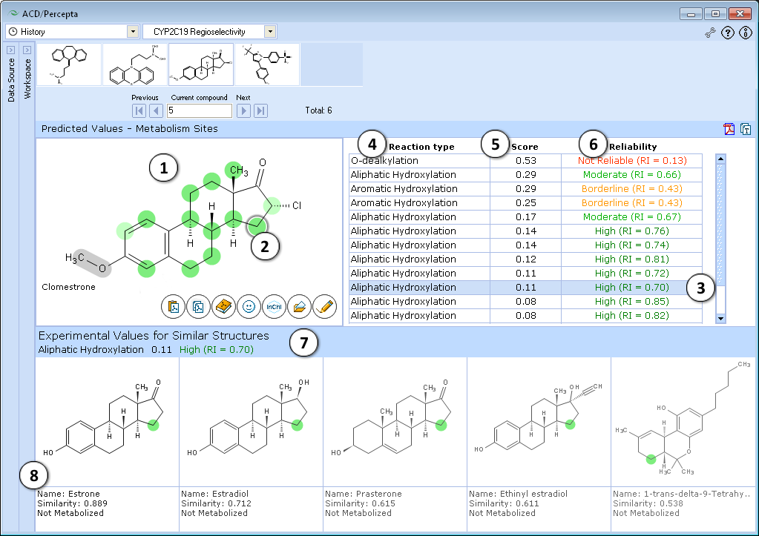Click the pencil draw structure icon

(x=324, y=307)
